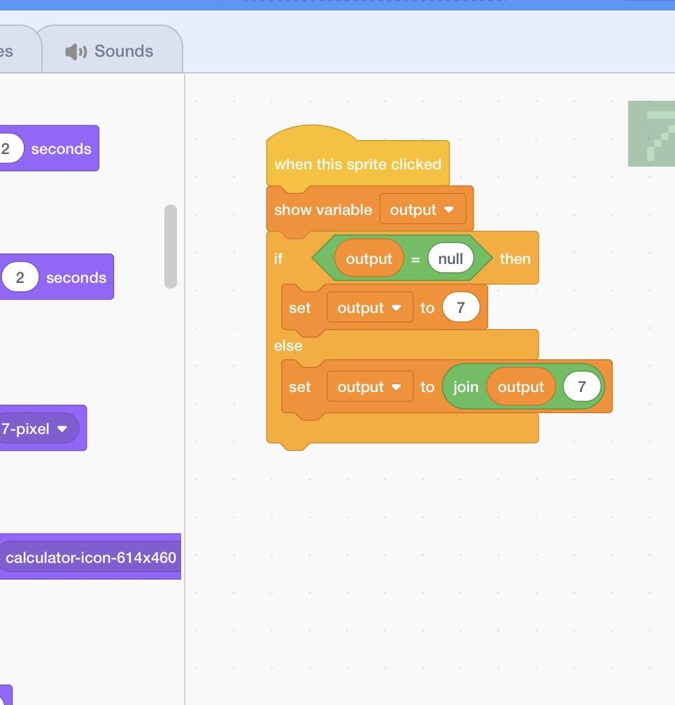This screenshot has width=675, height=705.
Task: Click the speaker icon on the Sounds tab
Action: coord(76,52)
